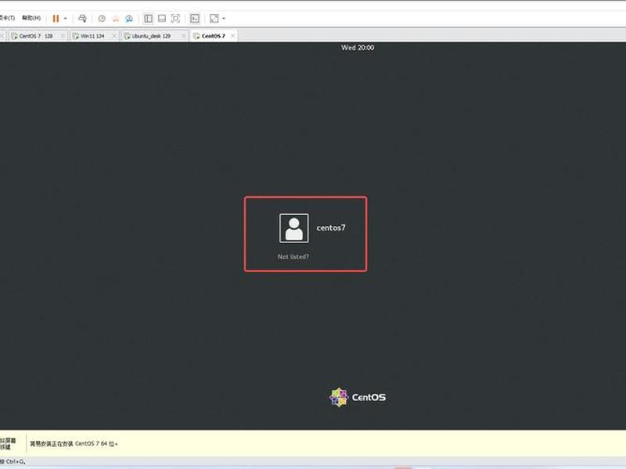Toggle the thumbnail bar view

click(x=162, y=18)
